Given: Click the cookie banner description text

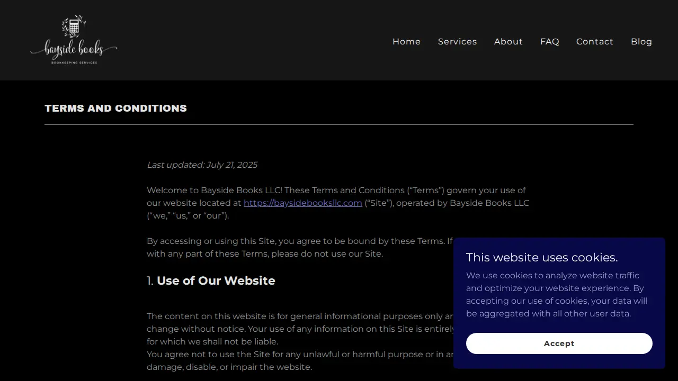Looking at the screenshot, I should [557, 294].
